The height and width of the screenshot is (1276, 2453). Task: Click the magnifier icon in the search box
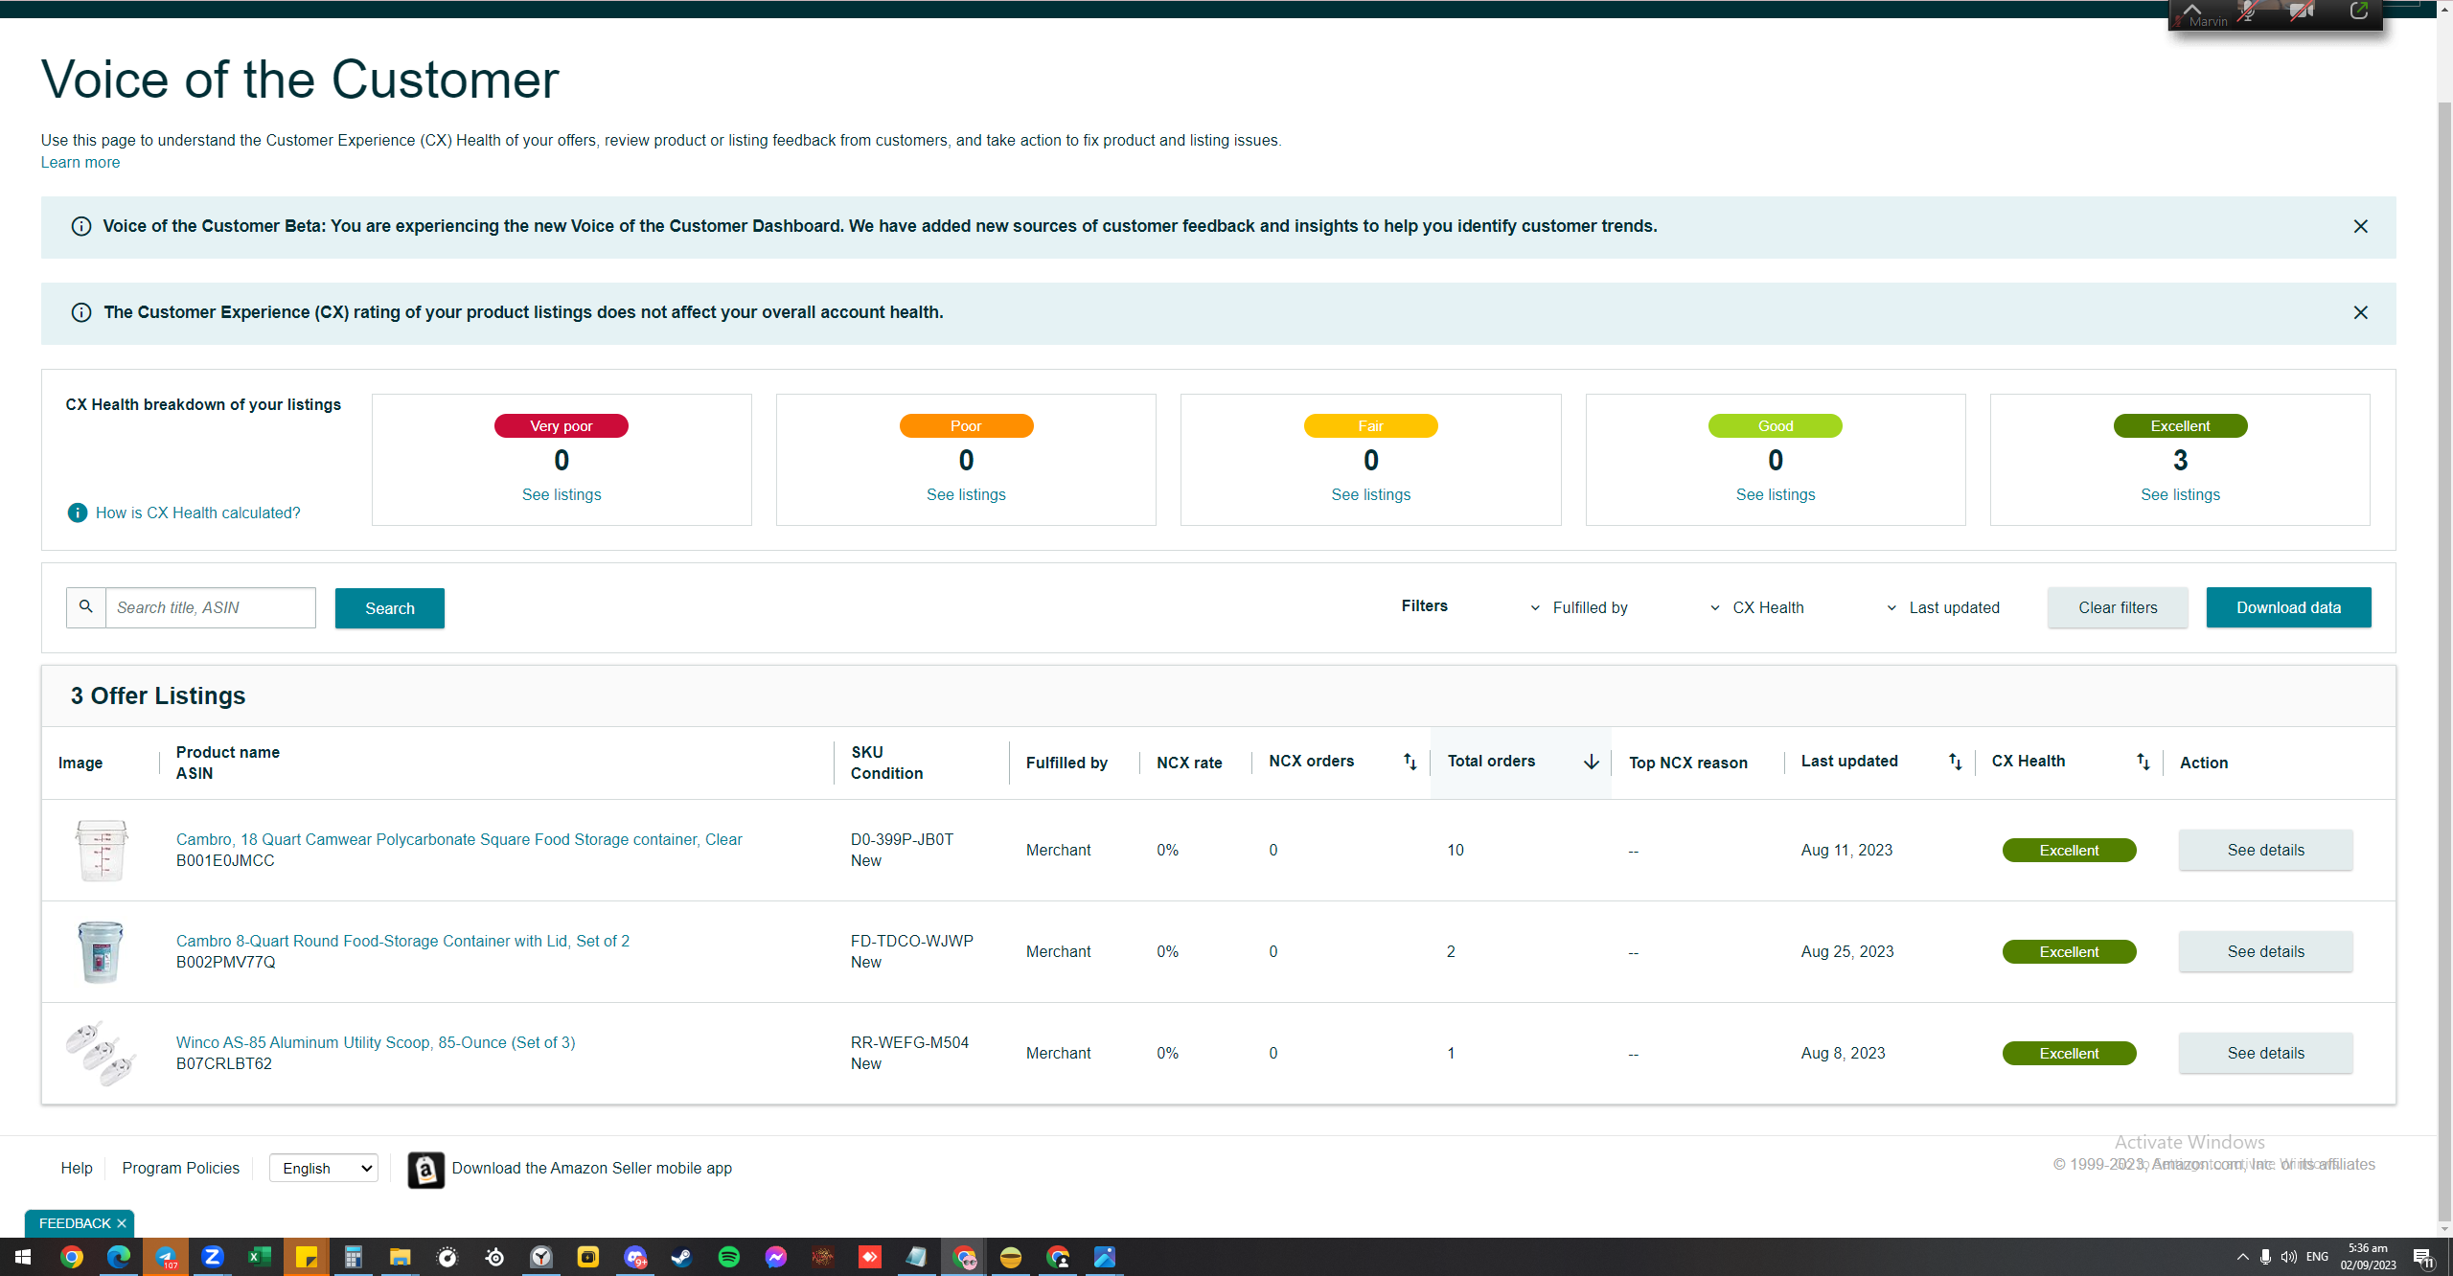tap(86, 607)
